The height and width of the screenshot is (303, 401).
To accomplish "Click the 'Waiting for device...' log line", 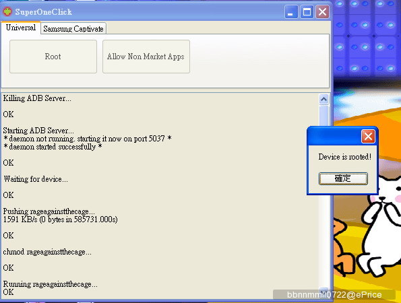I will point(36,179).
